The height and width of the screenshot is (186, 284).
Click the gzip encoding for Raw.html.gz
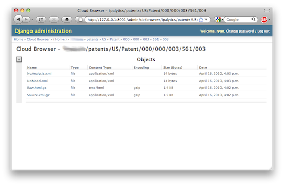click(x=137, y=88)
